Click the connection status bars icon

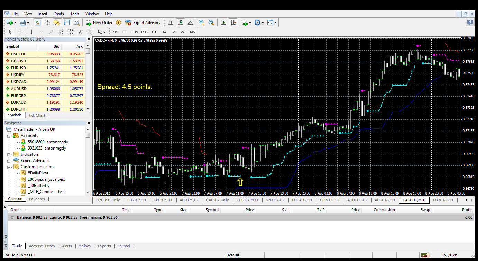coord(425,255)
